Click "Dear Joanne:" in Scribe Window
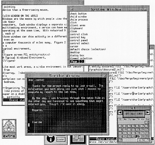The image size is (155, 145). click(36, 80)
